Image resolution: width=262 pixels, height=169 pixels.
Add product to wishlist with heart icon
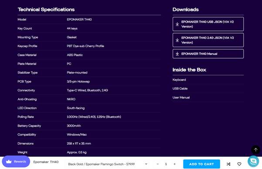click(x=239, y=164)
